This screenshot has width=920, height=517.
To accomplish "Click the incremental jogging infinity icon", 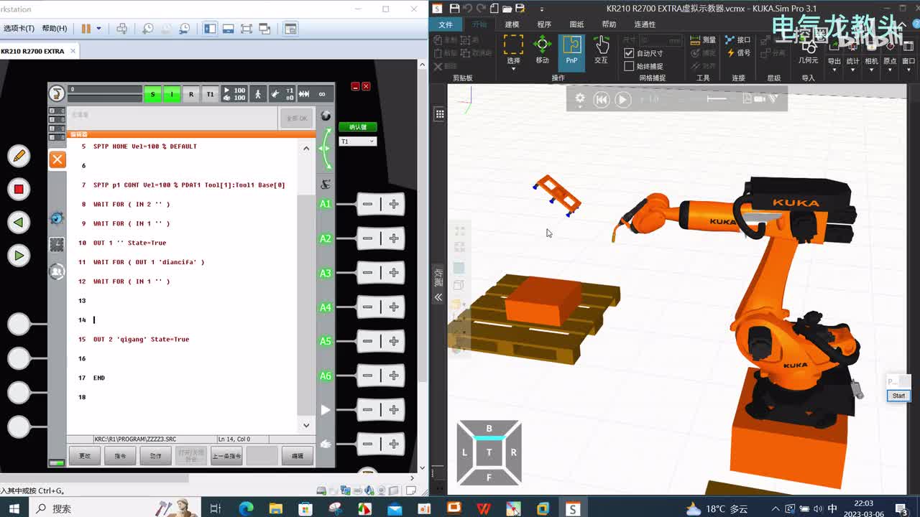I will 322,94.
